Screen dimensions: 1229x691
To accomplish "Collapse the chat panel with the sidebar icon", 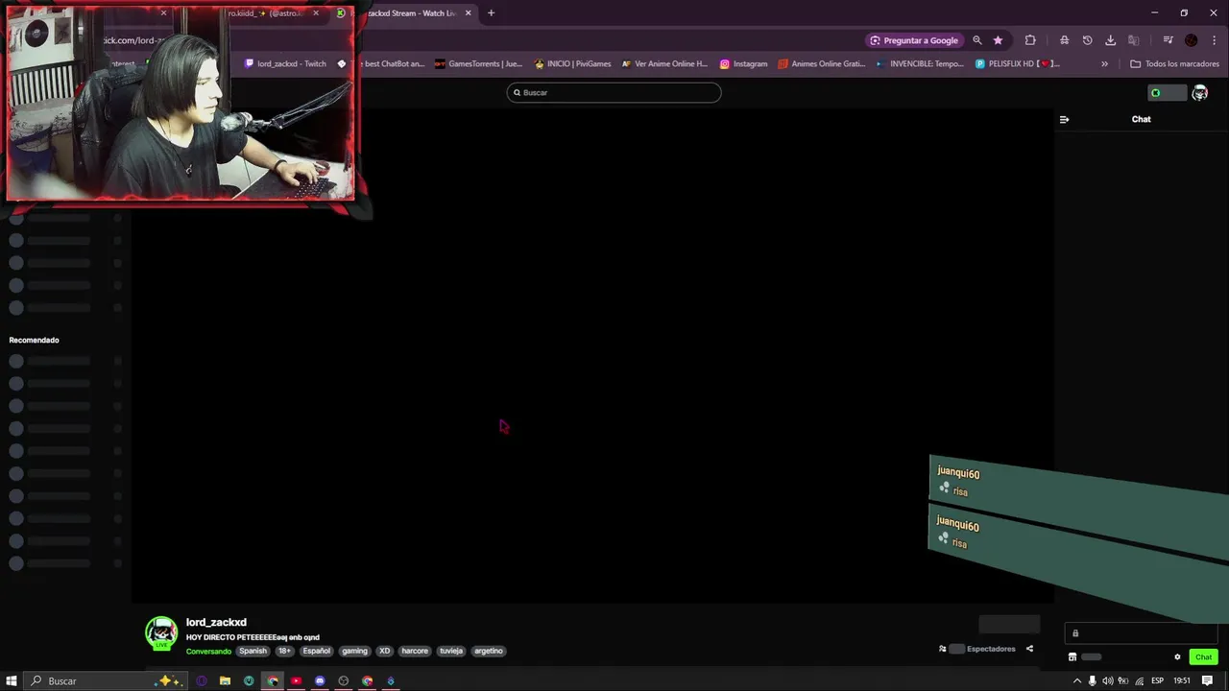I will point(1064,120).
